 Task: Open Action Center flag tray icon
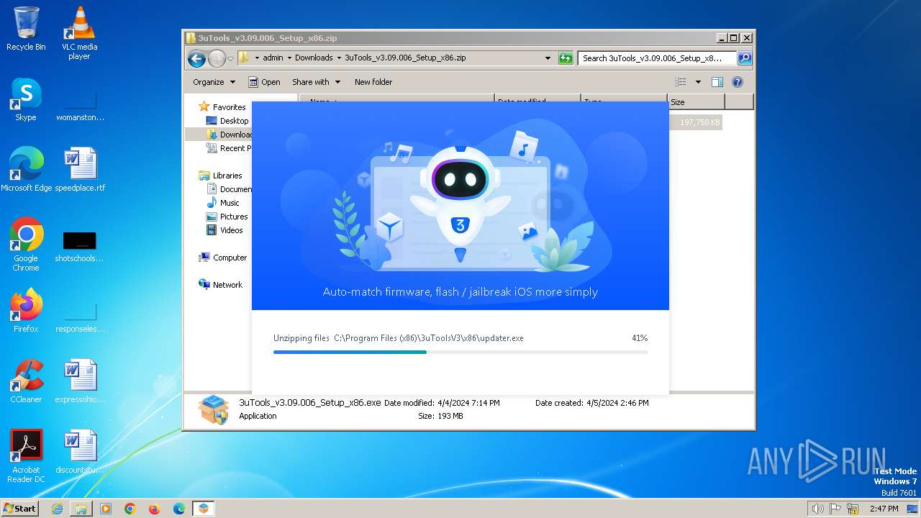(x=835, y=509)
